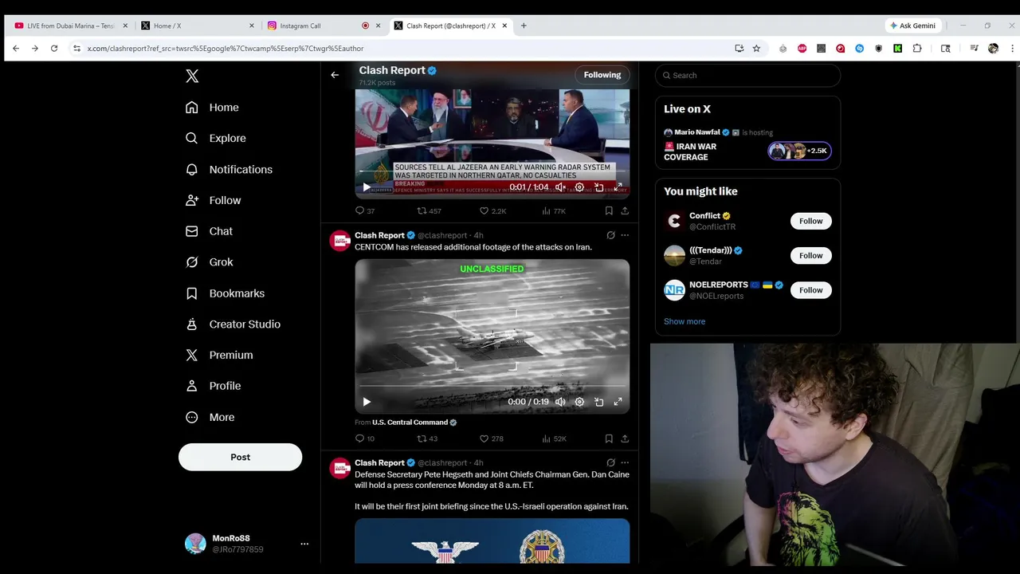The height and width of the screenshot is (574, 1020).
Task: Toggle picture-in-picture on Al Jazeera video
Action: (598, 187)
